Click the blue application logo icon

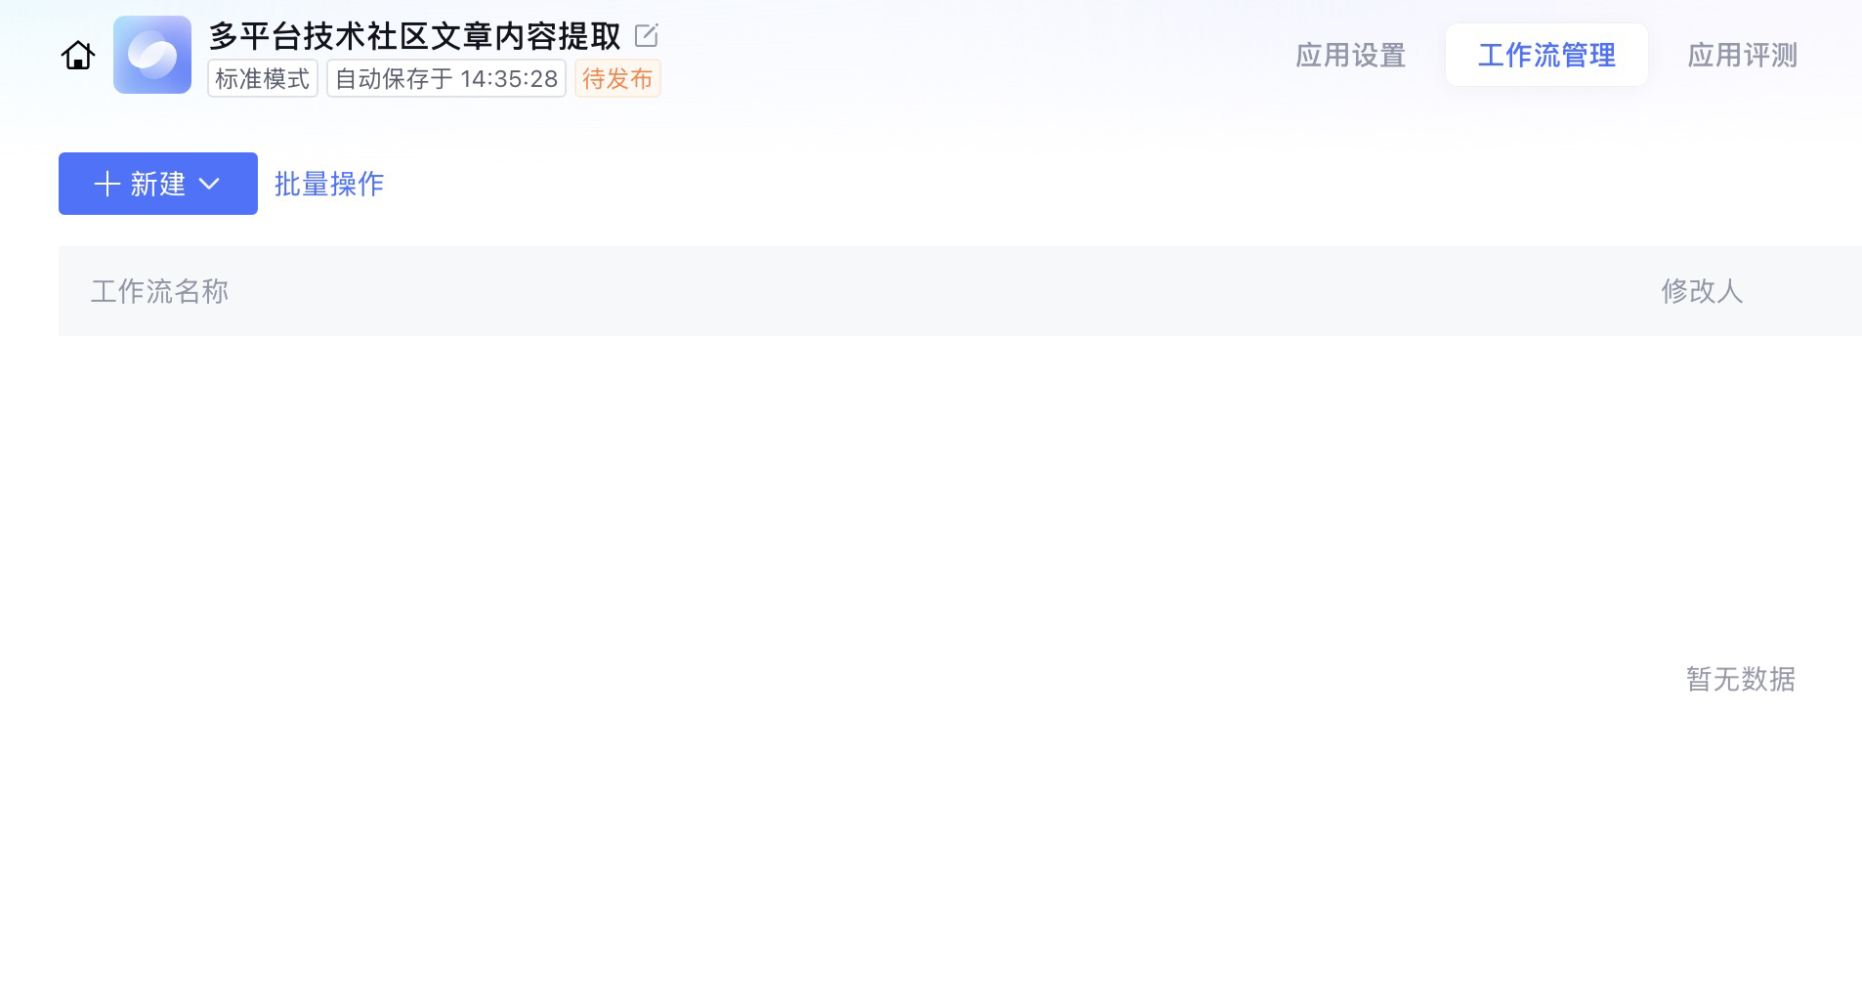point(152,55)
